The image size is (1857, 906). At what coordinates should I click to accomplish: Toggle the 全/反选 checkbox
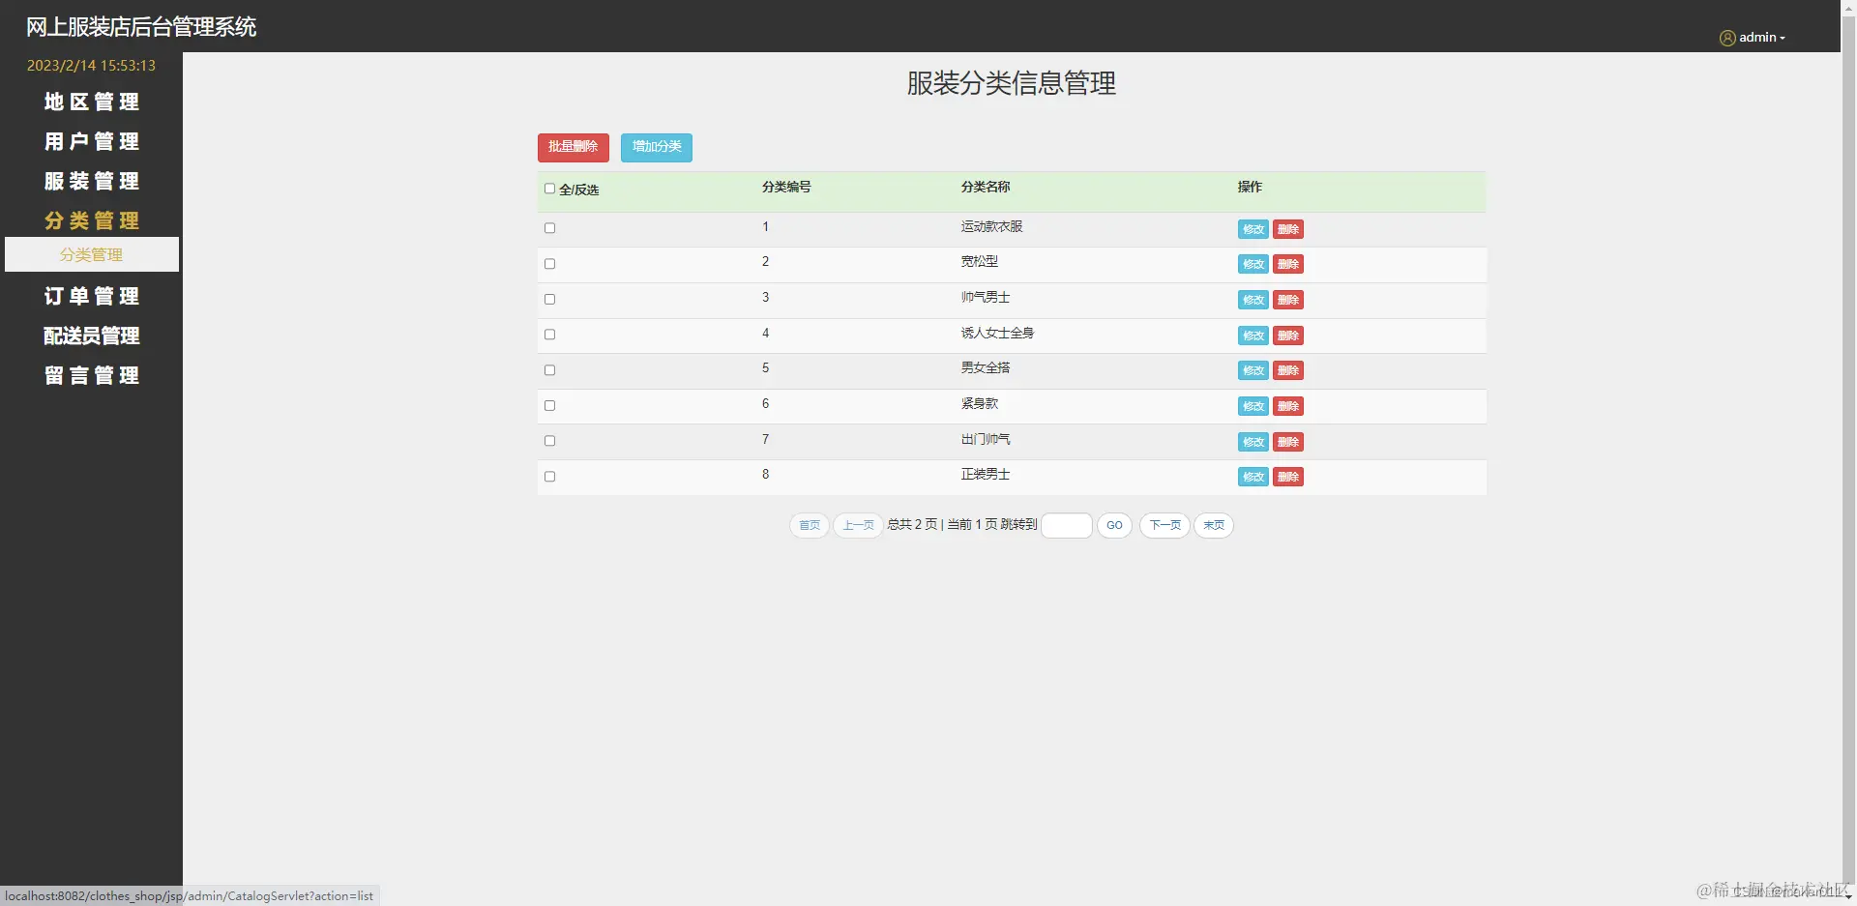coord(549,189)
